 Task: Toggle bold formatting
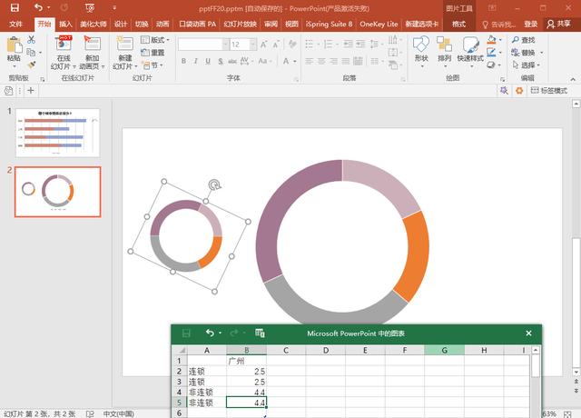coord(183,62)
